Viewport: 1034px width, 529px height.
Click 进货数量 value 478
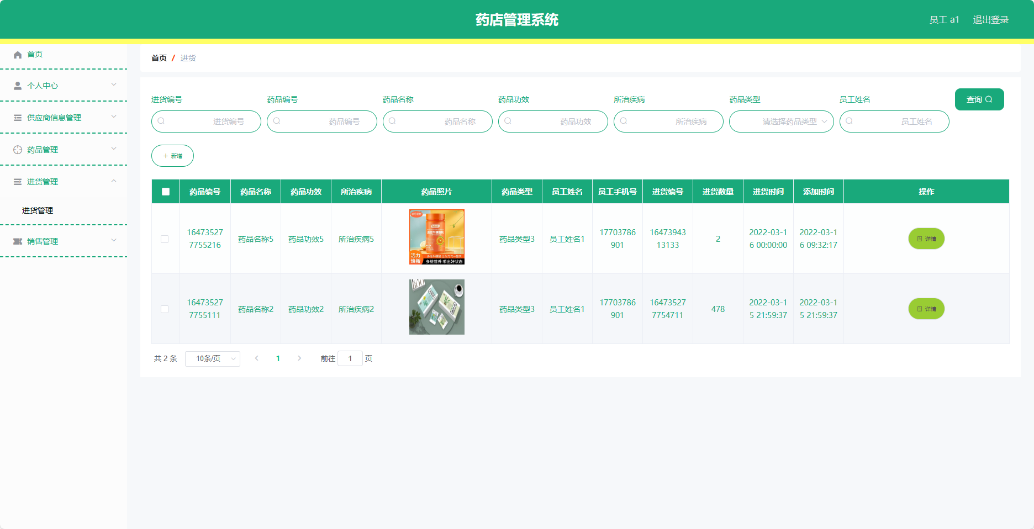718,309
